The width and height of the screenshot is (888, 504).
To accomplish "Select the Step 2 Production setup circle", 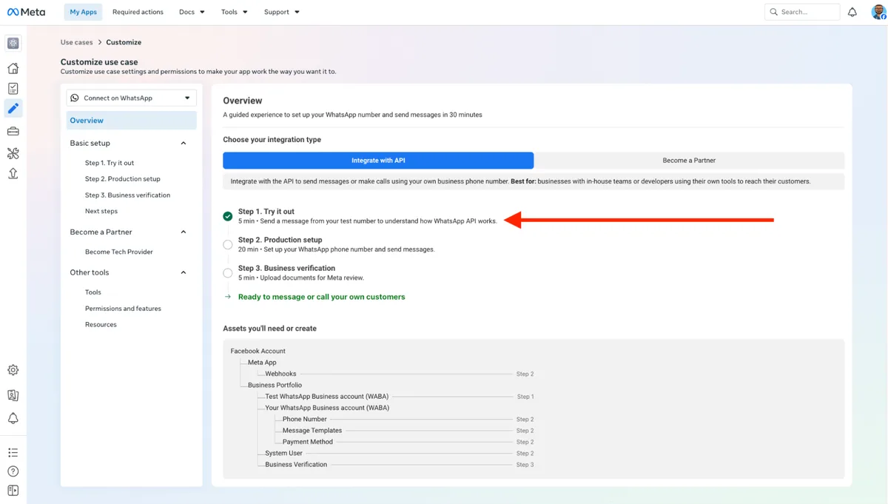I will tap(228, 244).
